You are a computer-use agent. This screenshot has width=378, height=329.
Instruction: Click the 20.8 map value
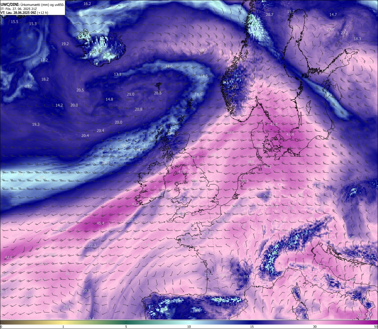coord(139,109)
